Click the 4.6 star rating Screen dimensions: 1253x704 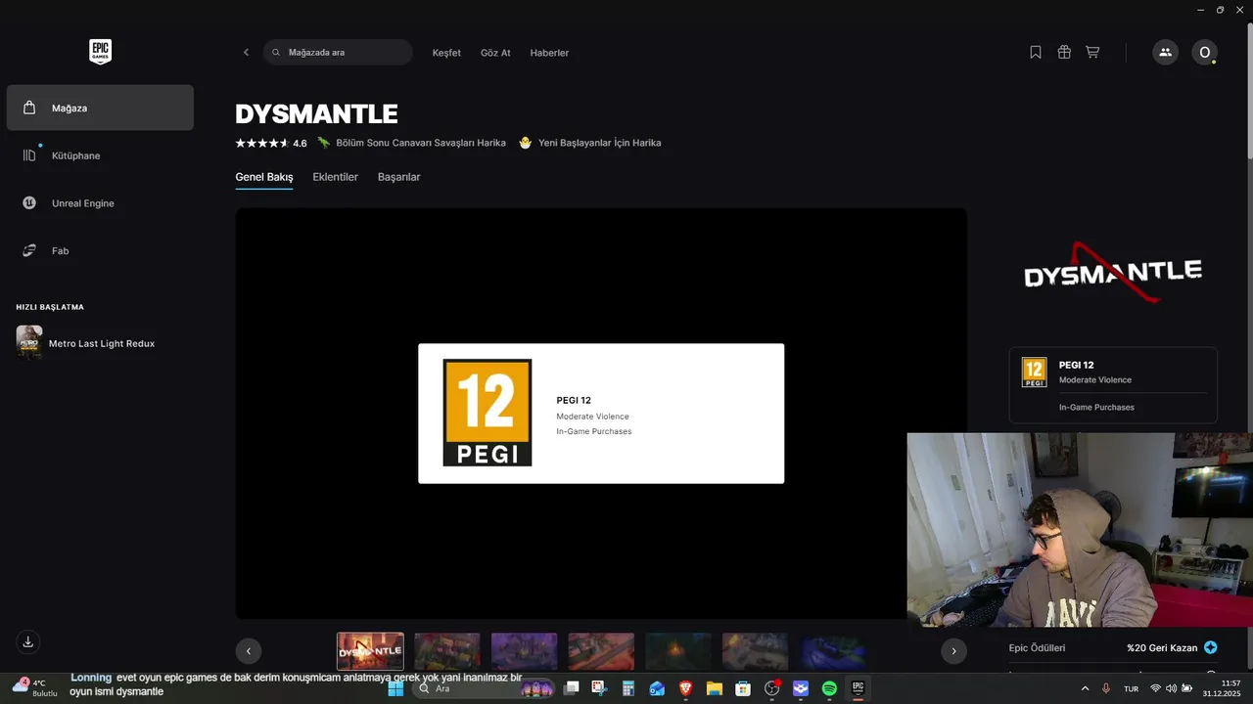[x=271, y=143]
